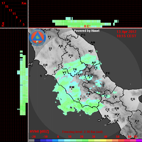
Task: Click the vertically rotated 'Km' axis label
Action: [3, 24]
